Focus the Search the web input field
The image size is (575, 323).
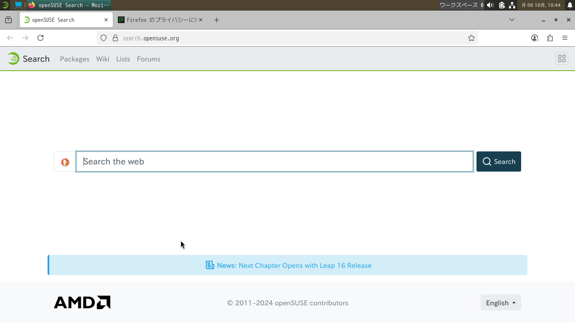click(x=275, y=161)
